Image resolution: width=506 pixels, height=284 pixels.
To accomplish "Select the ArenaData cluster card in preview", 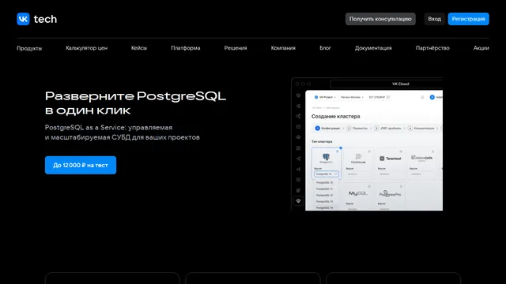I will (421, 163).
